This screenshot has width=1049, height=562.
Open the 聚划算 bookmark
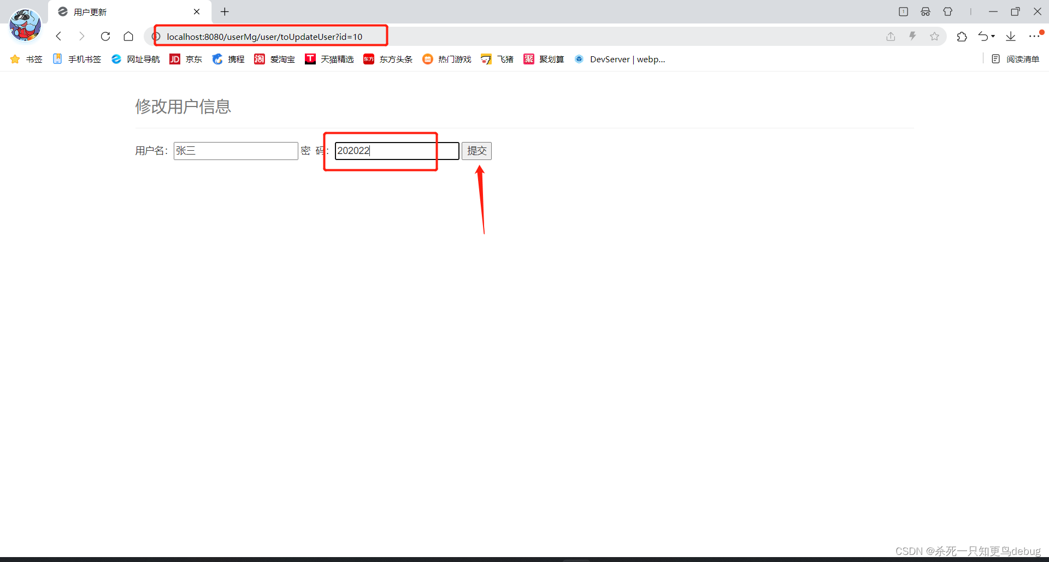pyautogui.click(x=544, y=59)
